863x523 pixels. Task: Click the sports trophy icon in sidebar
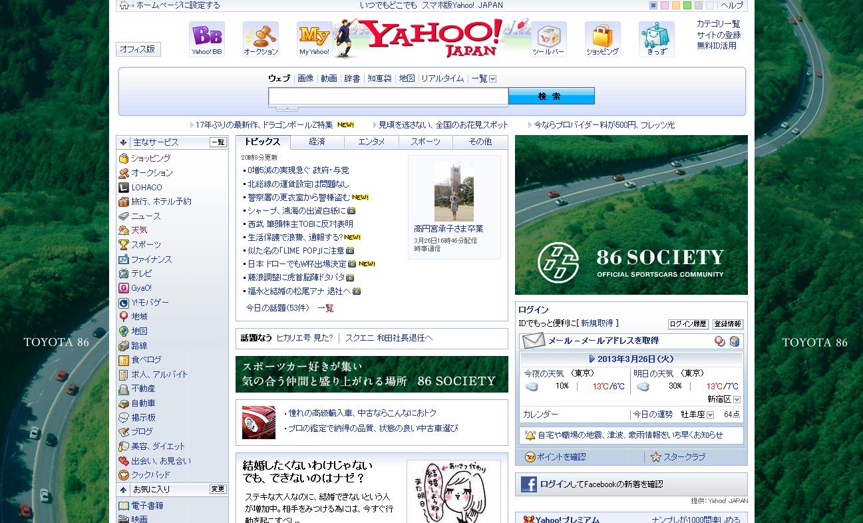(124, 245)
